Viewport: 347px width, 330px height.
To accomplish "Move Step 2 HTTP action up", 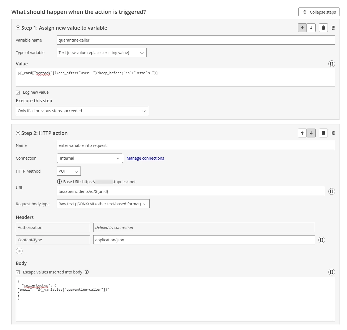I will [302, 133].
